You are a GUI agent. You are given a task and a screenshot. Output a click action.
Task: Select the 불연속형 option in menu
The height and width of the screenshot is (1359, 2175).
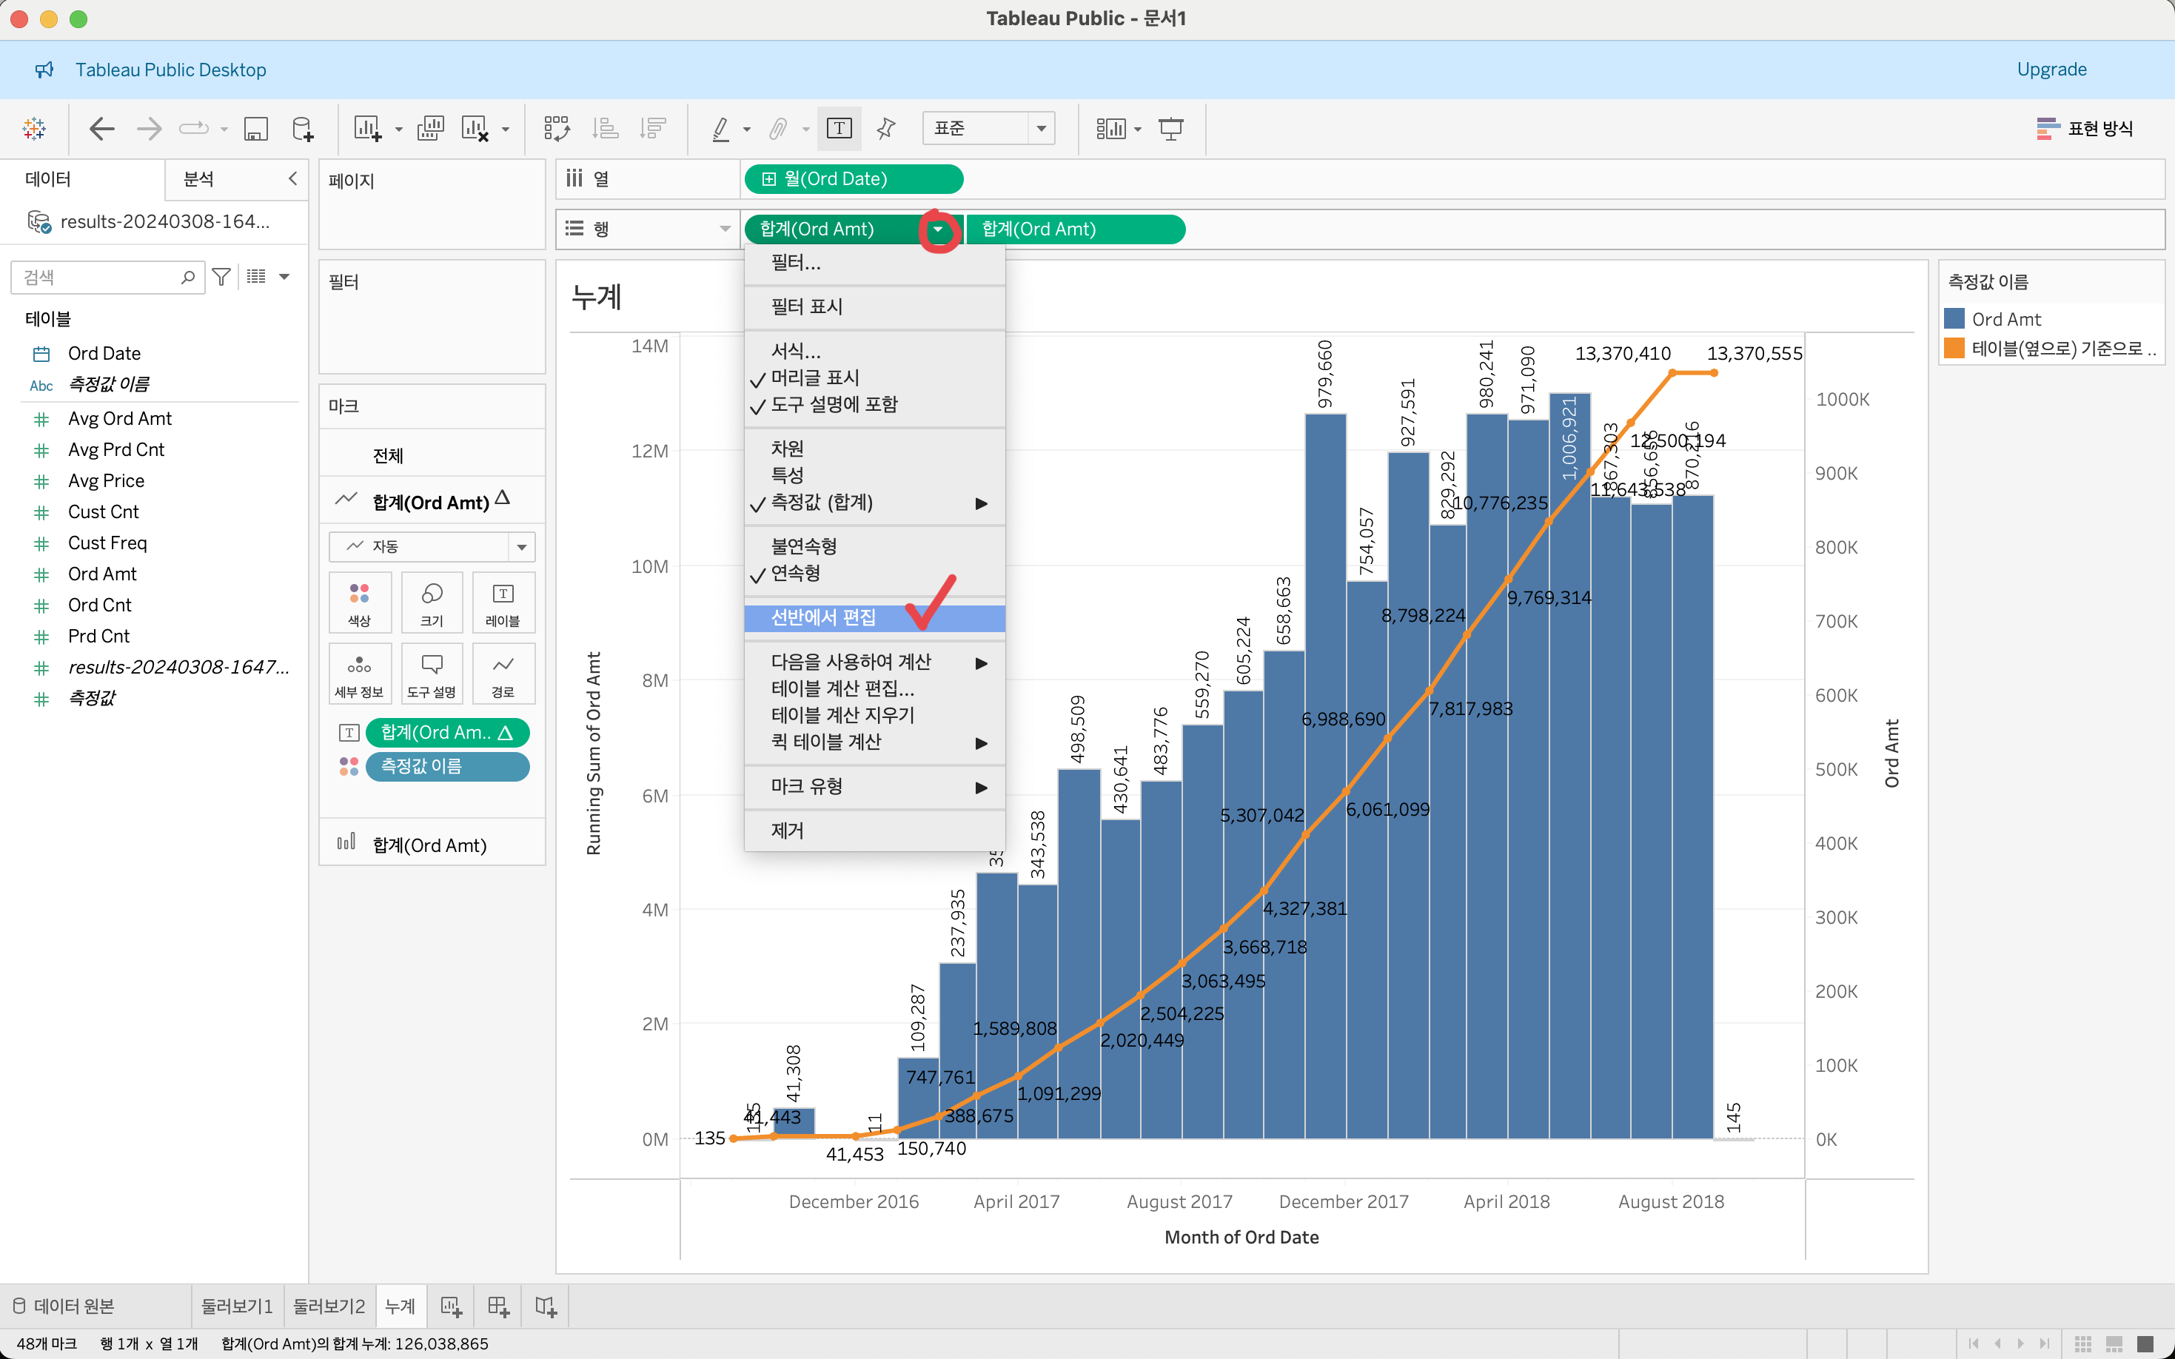[803, 546]
